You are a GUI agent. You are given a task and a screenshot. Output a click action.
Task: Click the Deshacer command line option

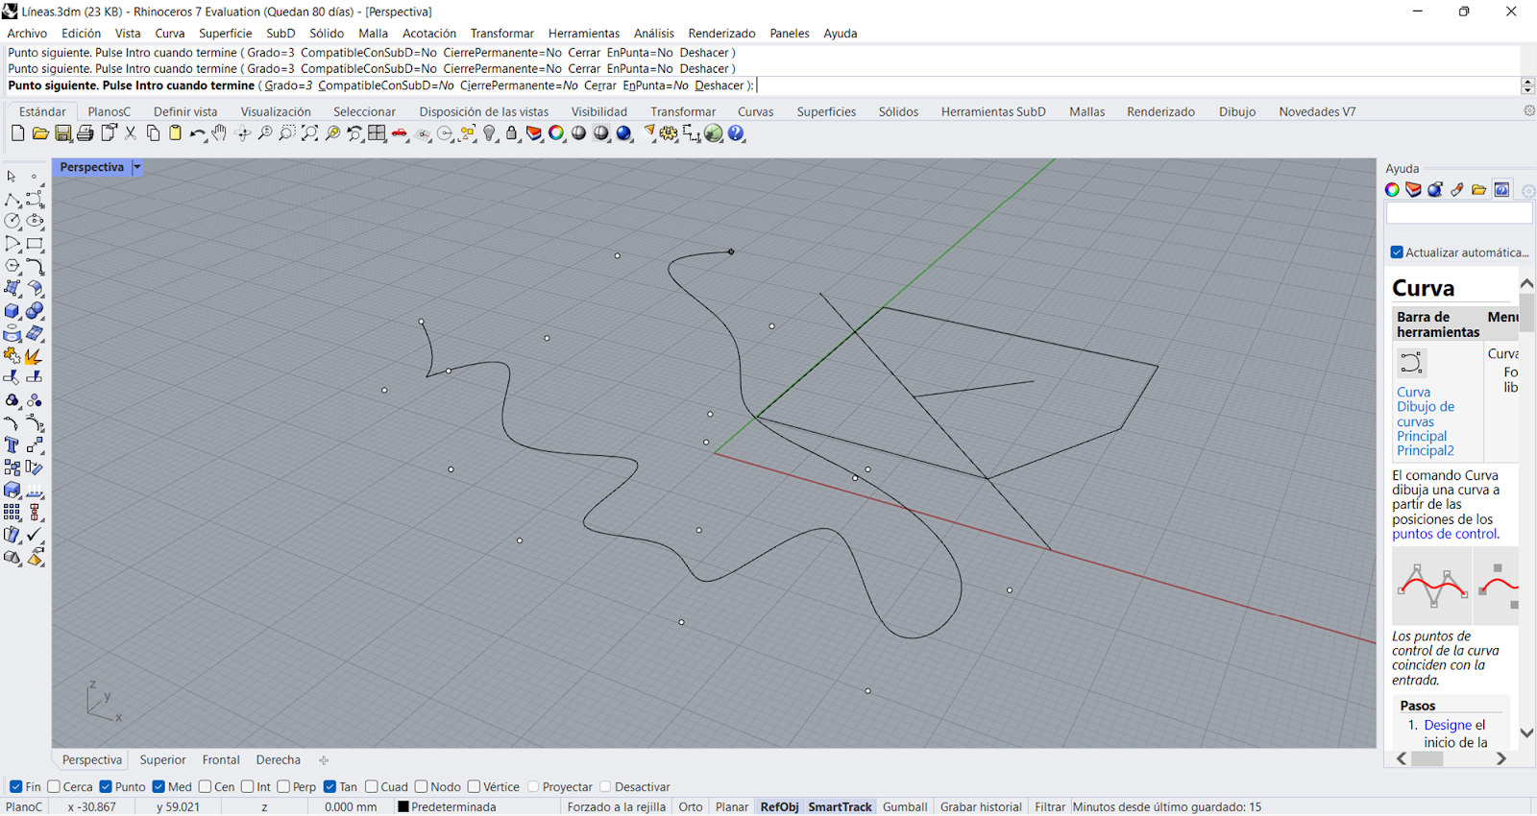pos(720,85)
